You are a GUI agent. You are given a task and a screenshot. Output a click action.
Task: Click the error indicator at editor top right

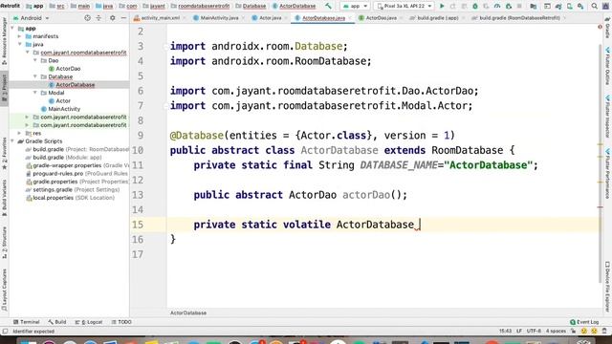(600, 27)
